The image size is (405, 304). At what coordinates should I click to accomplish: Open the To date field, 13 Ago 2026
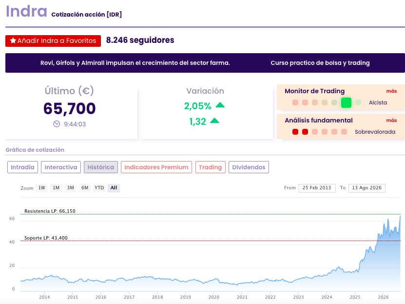coord(367,188)
